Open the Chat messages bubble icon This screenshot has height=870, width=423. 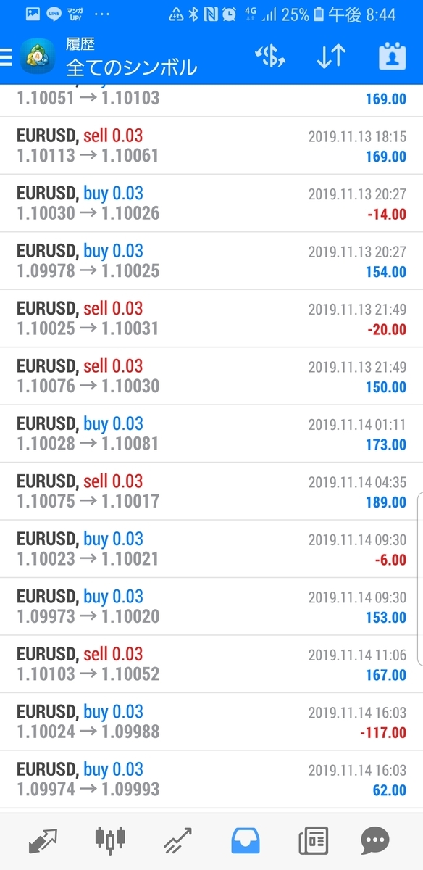coord(376,840)
